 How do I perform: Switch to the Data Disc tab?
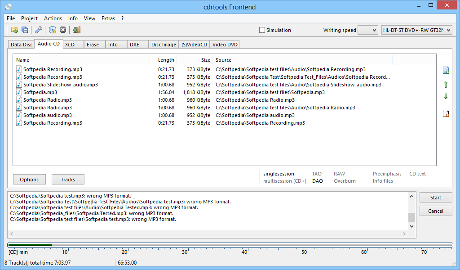pyautogui.click(x=22, y=45)
